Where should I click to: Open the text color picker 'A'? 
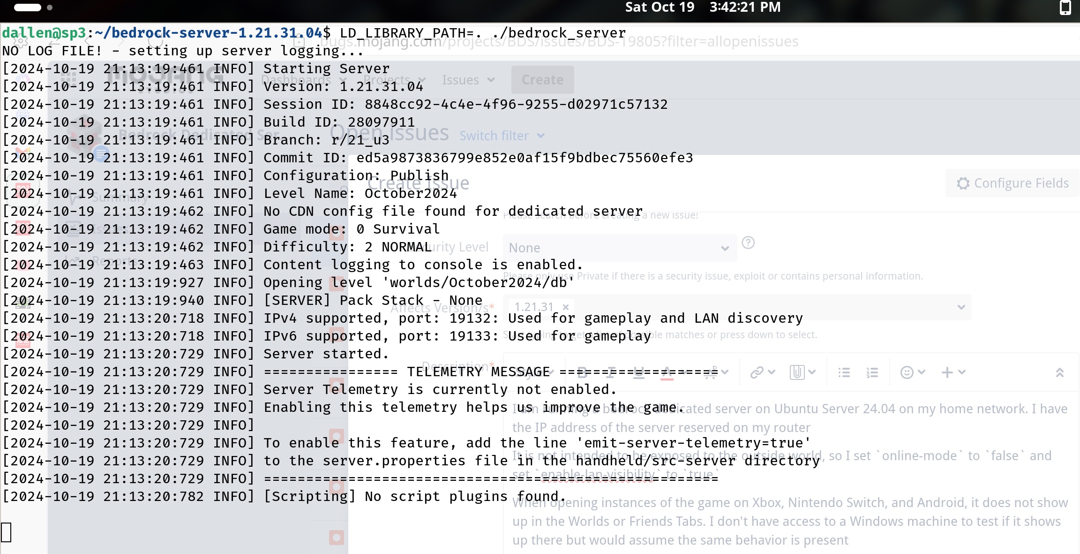(x=667, y=372)
